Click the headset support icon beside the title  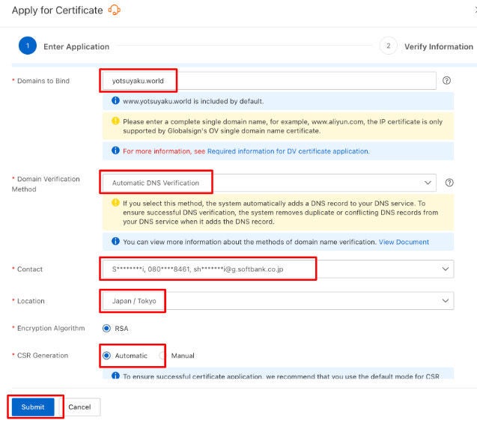coord(115,10)
